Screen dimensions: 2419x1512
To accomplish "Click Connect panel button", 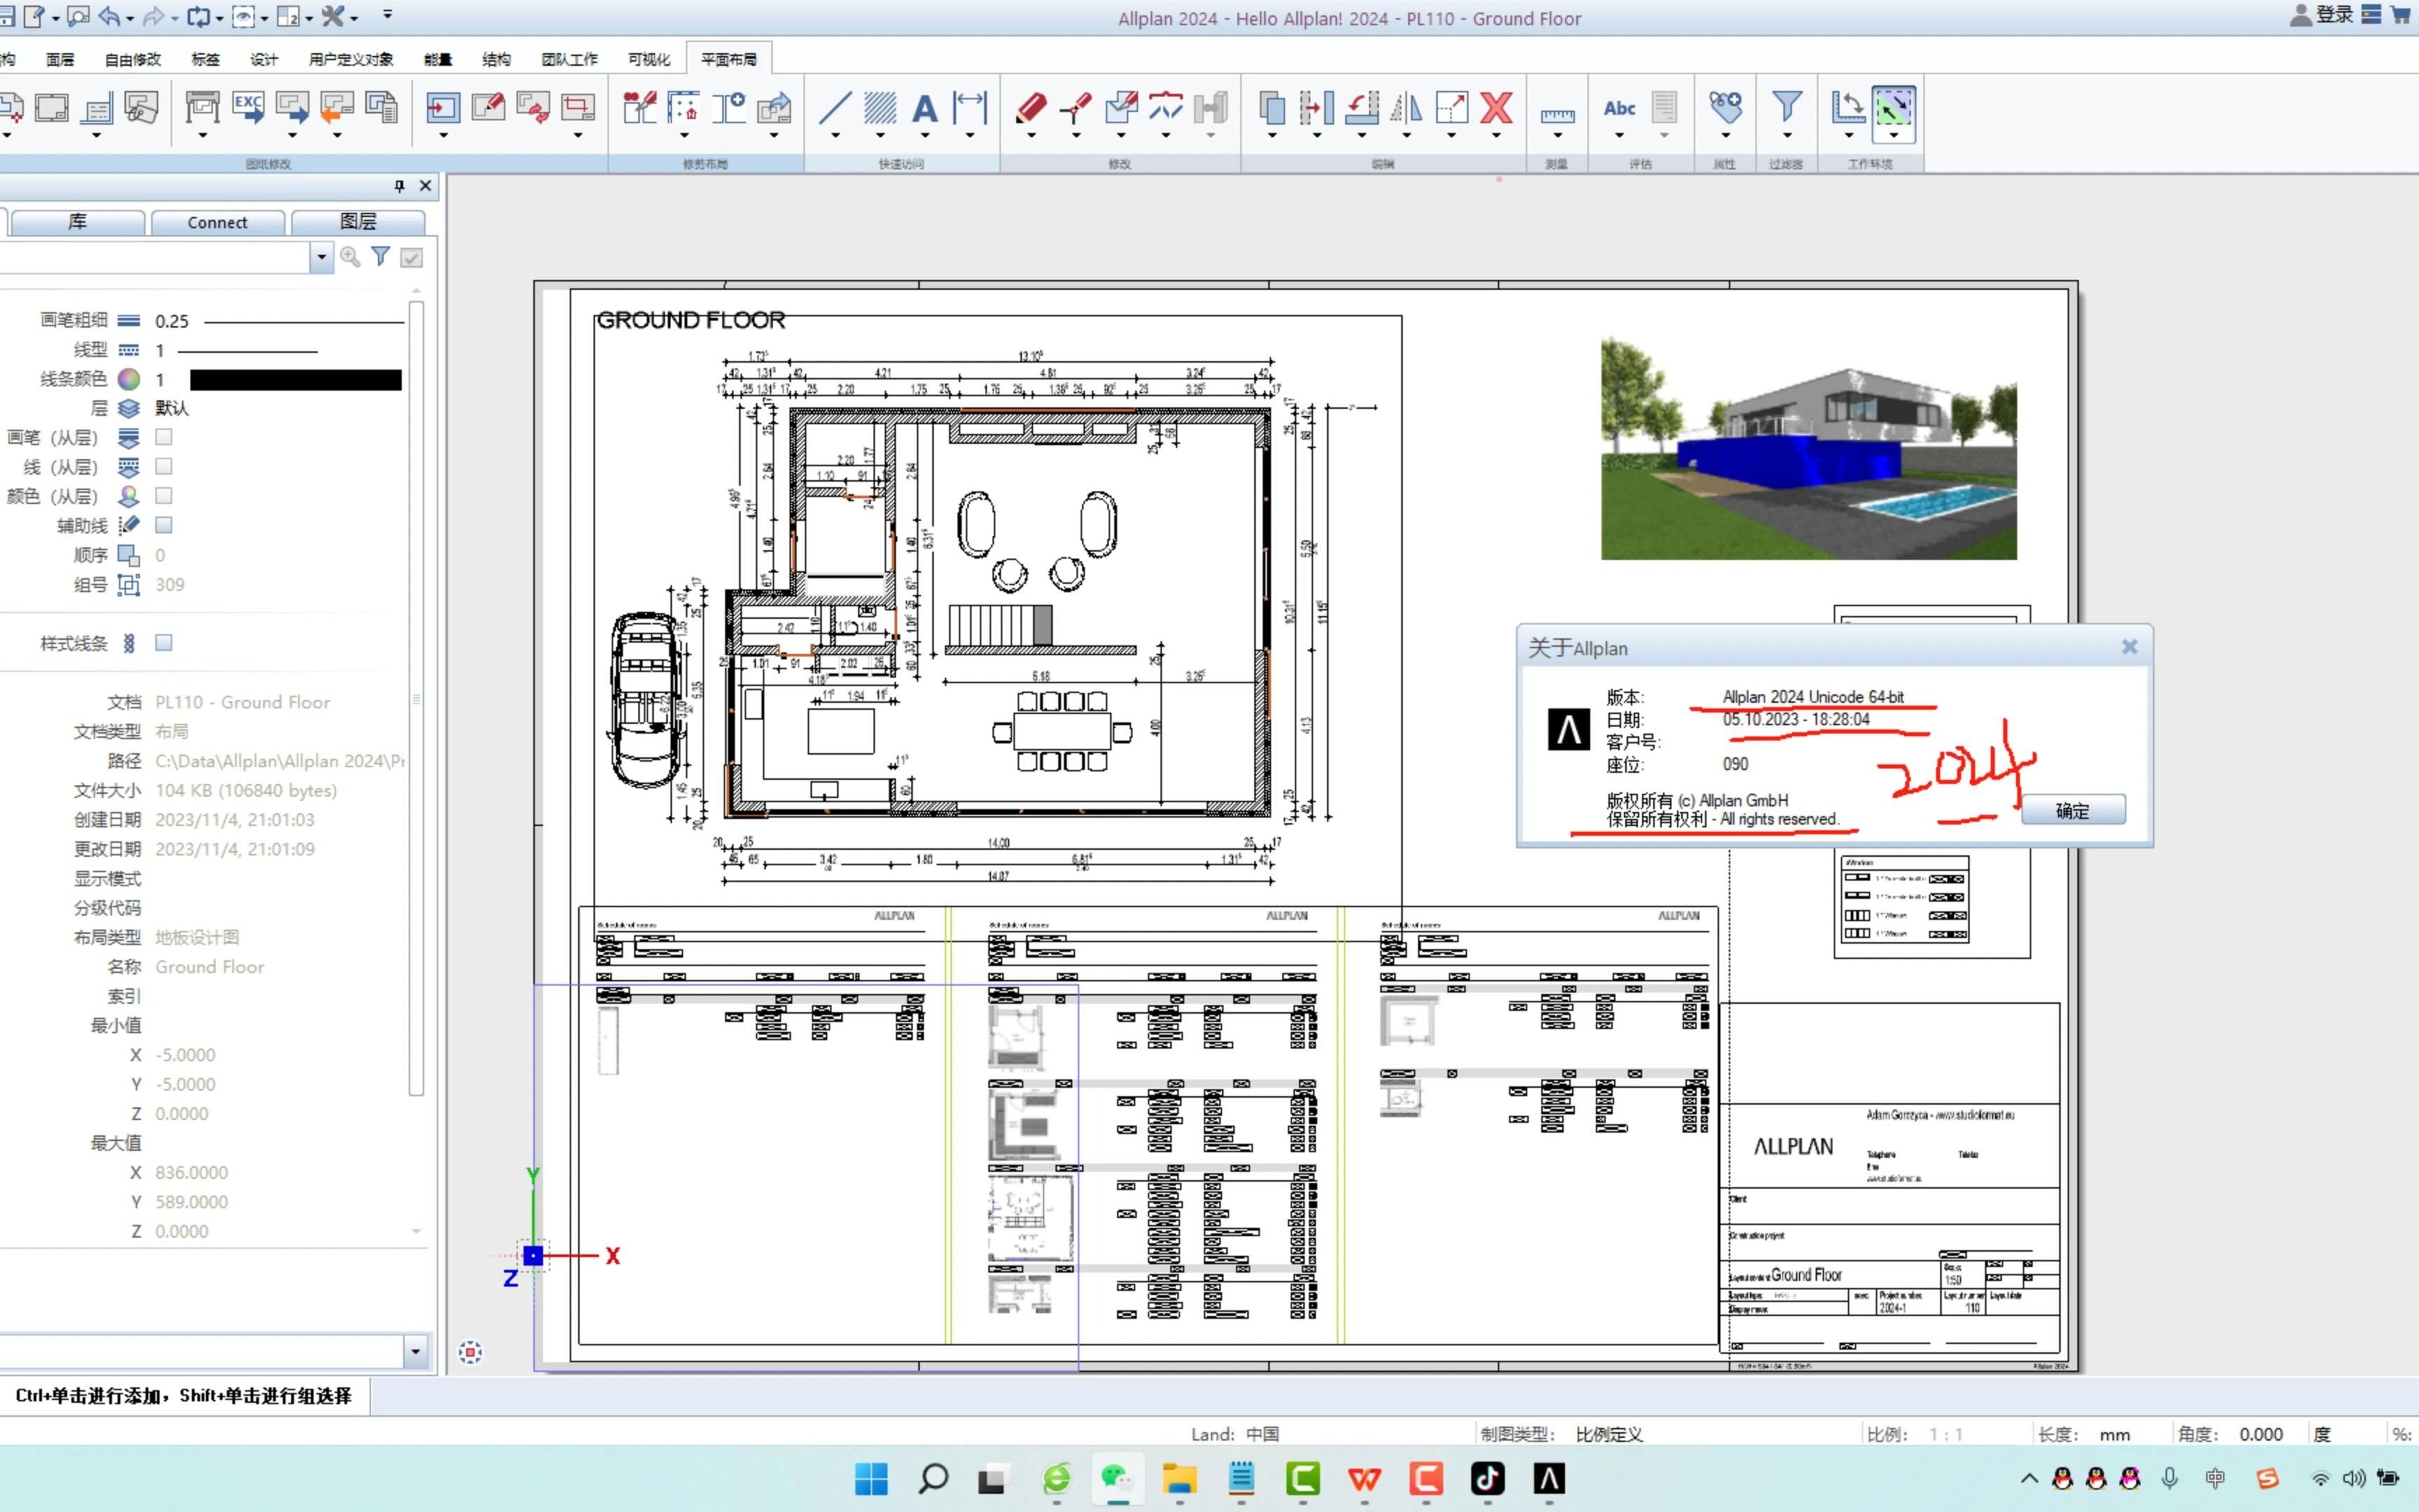I will (x=218, y=221).
